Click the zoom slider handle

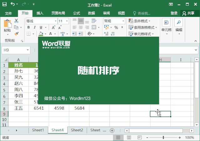pos(163,138)
